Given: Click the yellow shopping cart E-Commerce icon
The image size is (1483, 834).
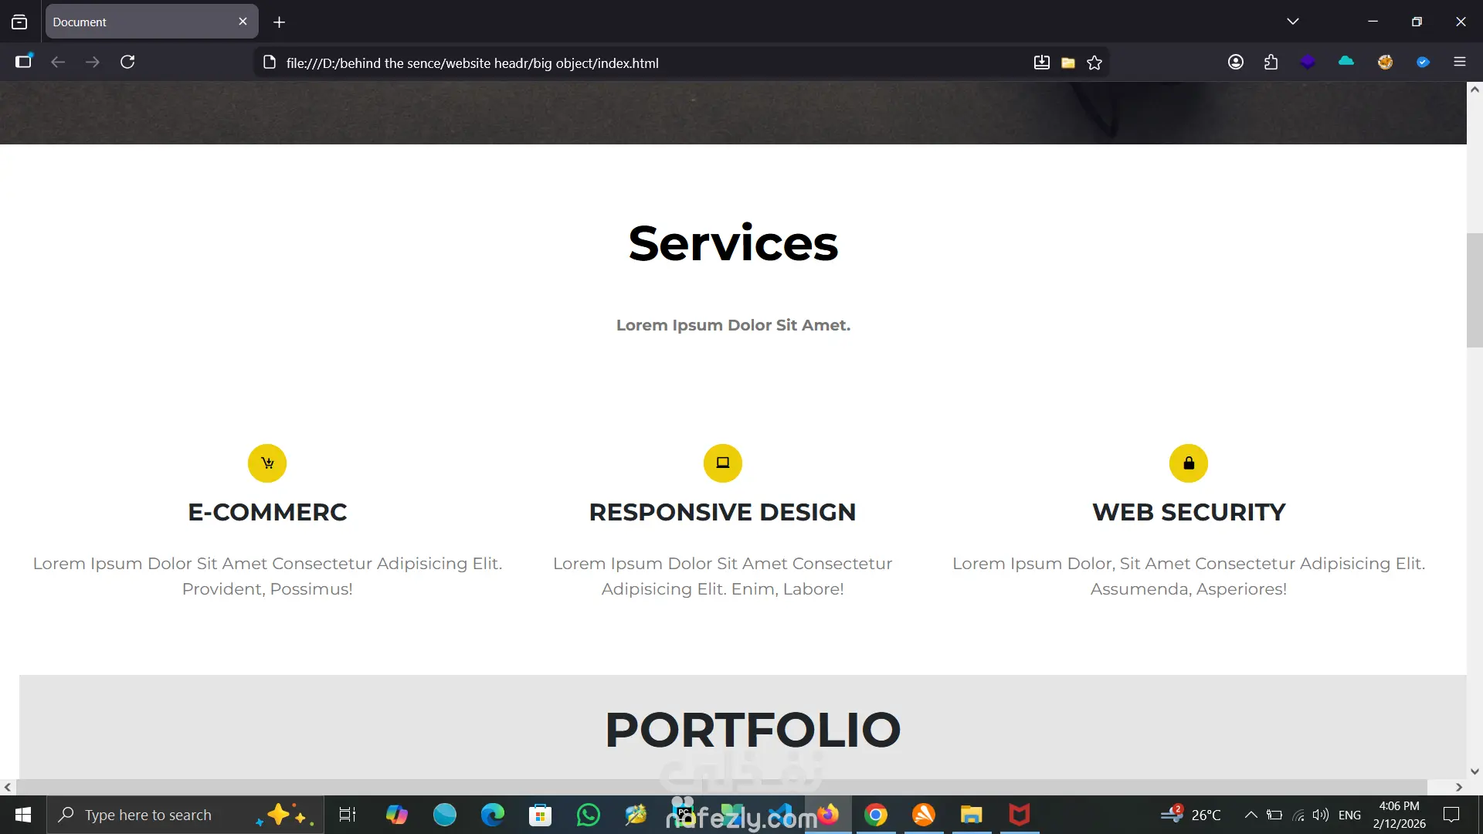Looking at the screenshot, I should 267,463.
